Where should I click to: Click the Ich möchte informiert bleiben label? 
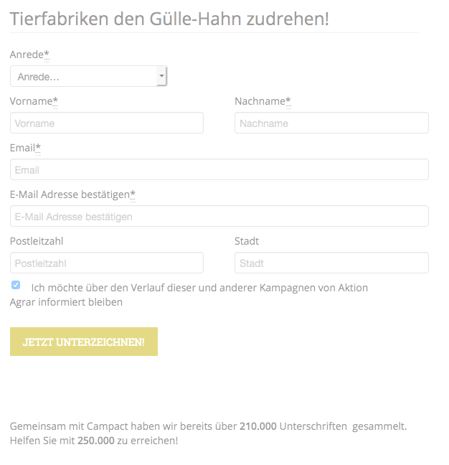pos(199,288)
